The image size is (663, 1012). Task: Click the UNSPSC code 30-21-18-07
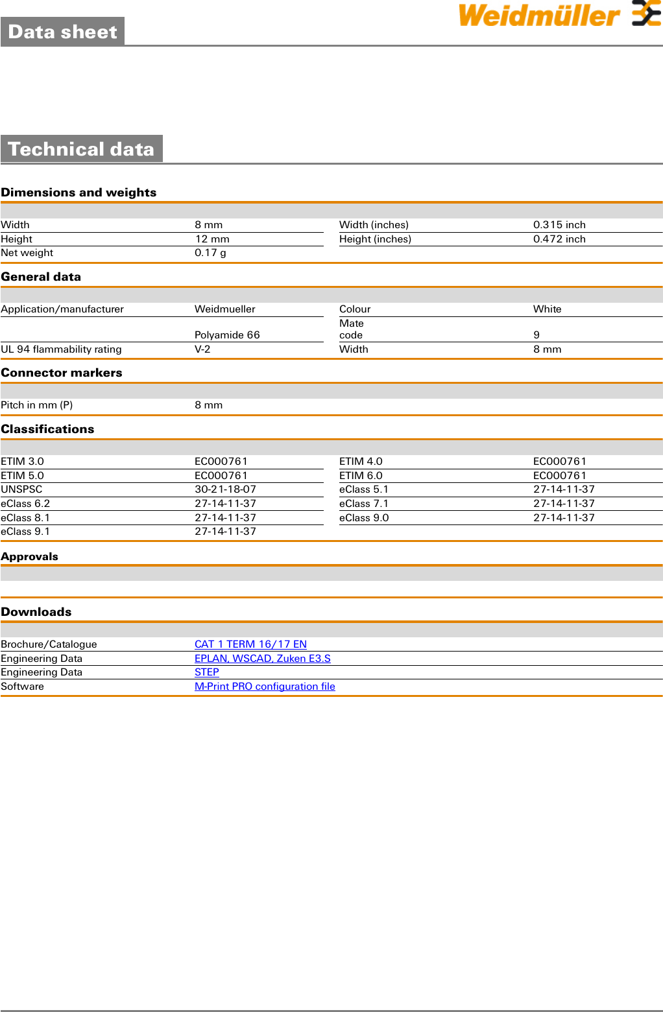(225, 489)
